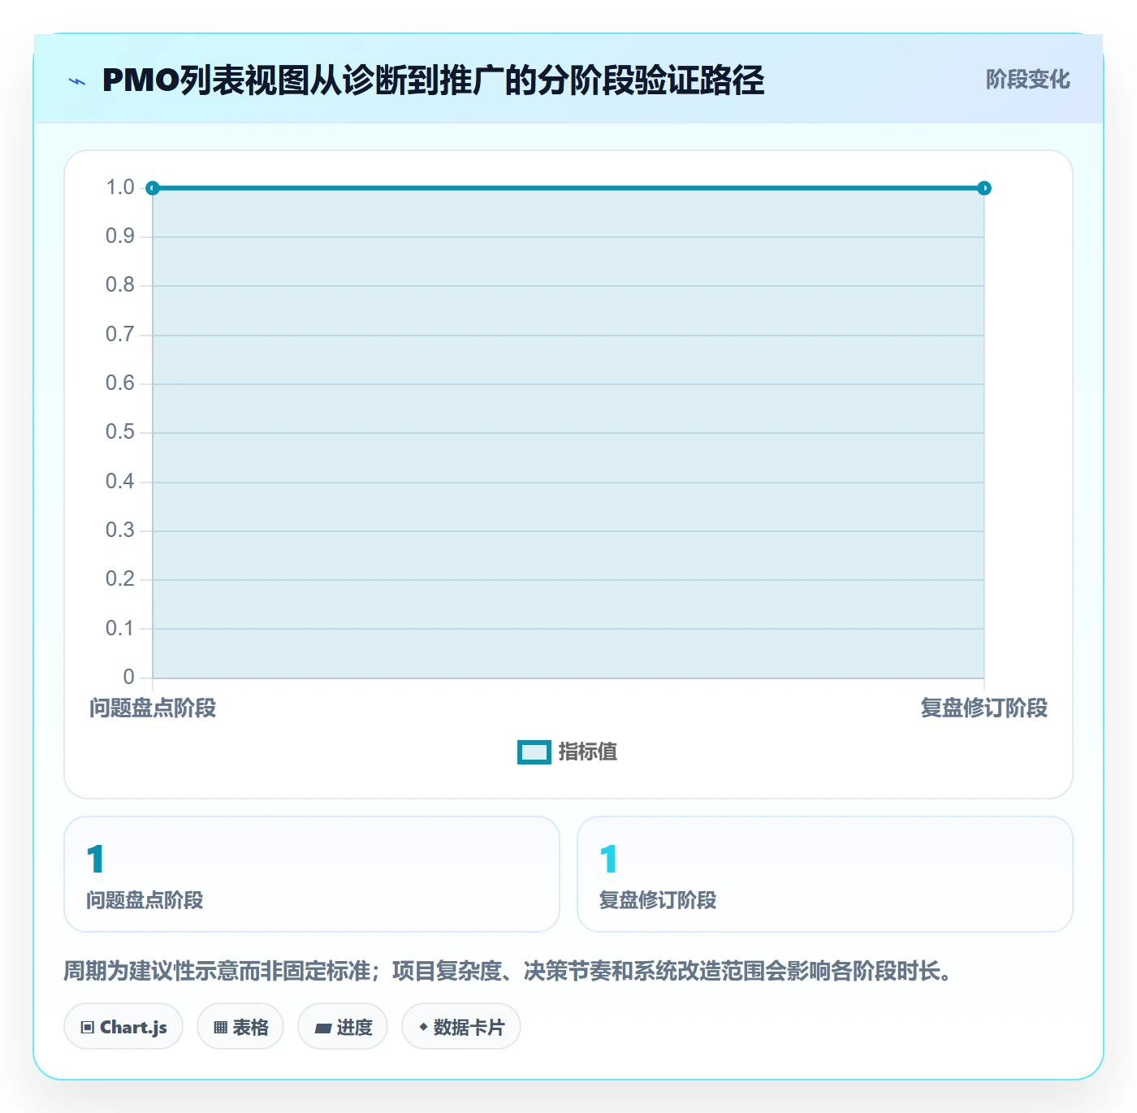
Task: Click the chart title PMO列表视图 heading
Action: tap(433, 80)
